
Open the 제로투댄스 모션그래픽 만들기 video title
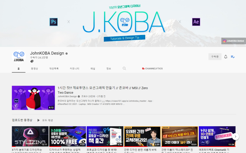point(102,90)
